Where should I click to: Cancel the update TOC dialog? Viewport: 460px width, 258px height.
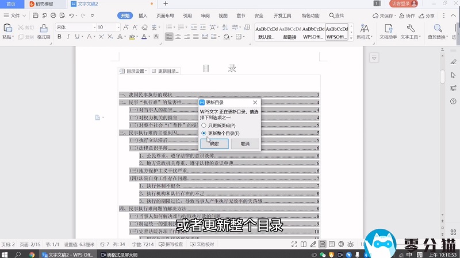click(245, 144)
